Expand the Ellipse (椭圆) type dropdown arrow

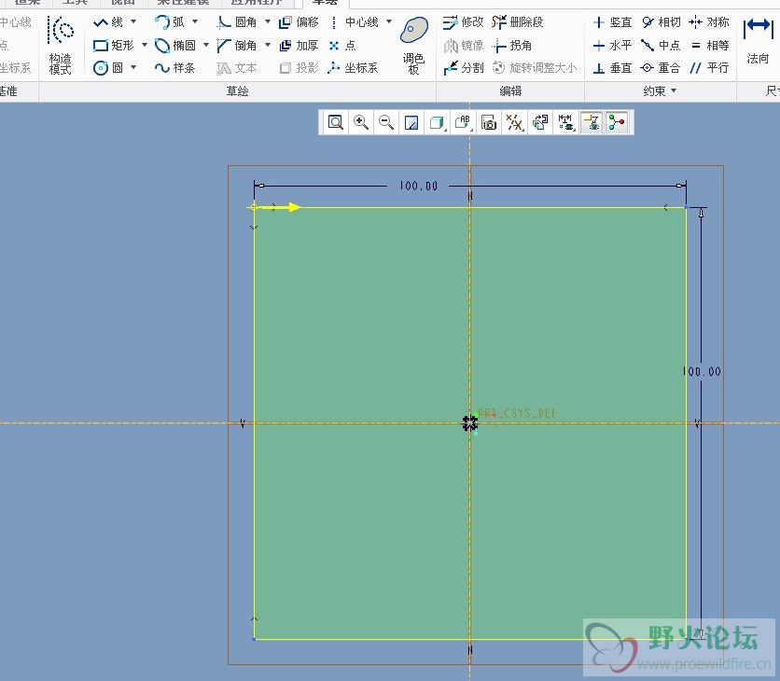(206, 45)
